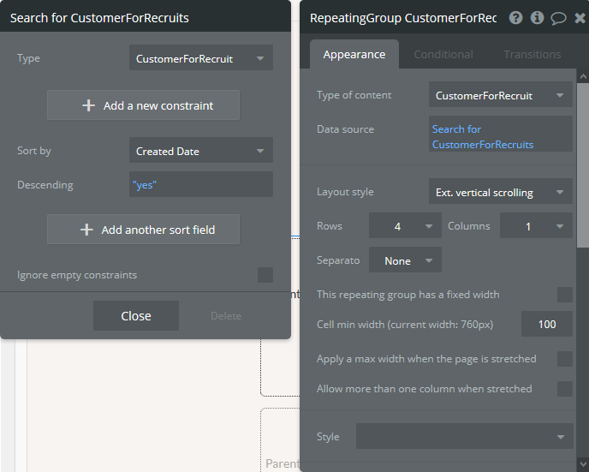
Task: Switch to the Conditional tab
Action: (443, 55)
